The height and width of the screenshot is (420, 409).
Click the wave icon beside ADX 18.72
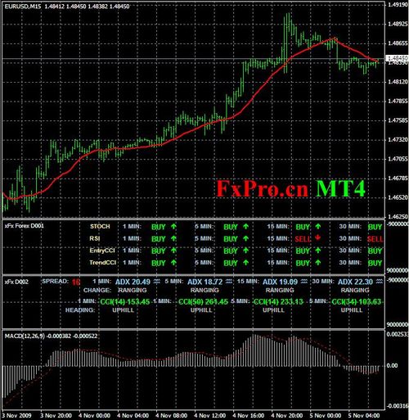pos(229,282)
